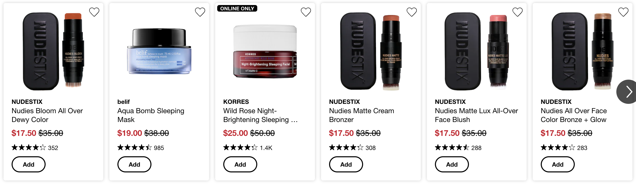The height and width of the screenshot is (184, 636).
Task: Open the KORRES jar product image
Action: (265, 51)
